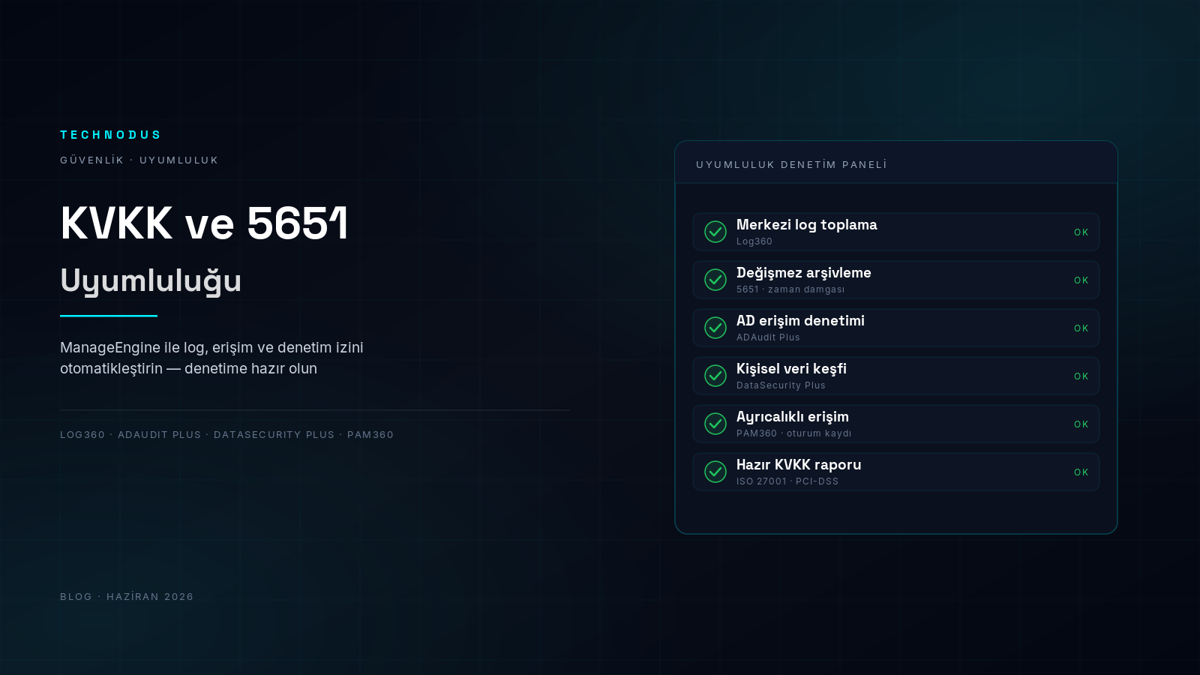Click the 'PAM360 · oturum kaydı' subtitle

(794, 433)
